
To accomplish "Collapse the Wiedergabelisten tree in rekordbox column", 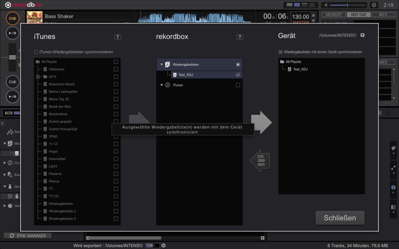I will (x=161, y=64).
